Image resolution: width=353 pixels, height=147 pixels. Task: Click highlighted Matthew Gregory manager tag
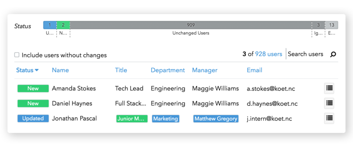pos(216,119)
